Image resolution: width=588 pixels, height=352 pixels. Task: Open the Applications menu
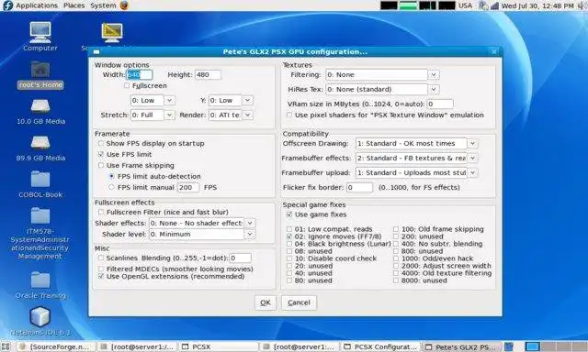[37, 5]
